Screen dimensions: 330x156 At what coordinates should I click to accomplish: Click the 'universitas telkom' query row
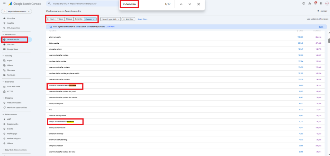[x=186, y=49]
